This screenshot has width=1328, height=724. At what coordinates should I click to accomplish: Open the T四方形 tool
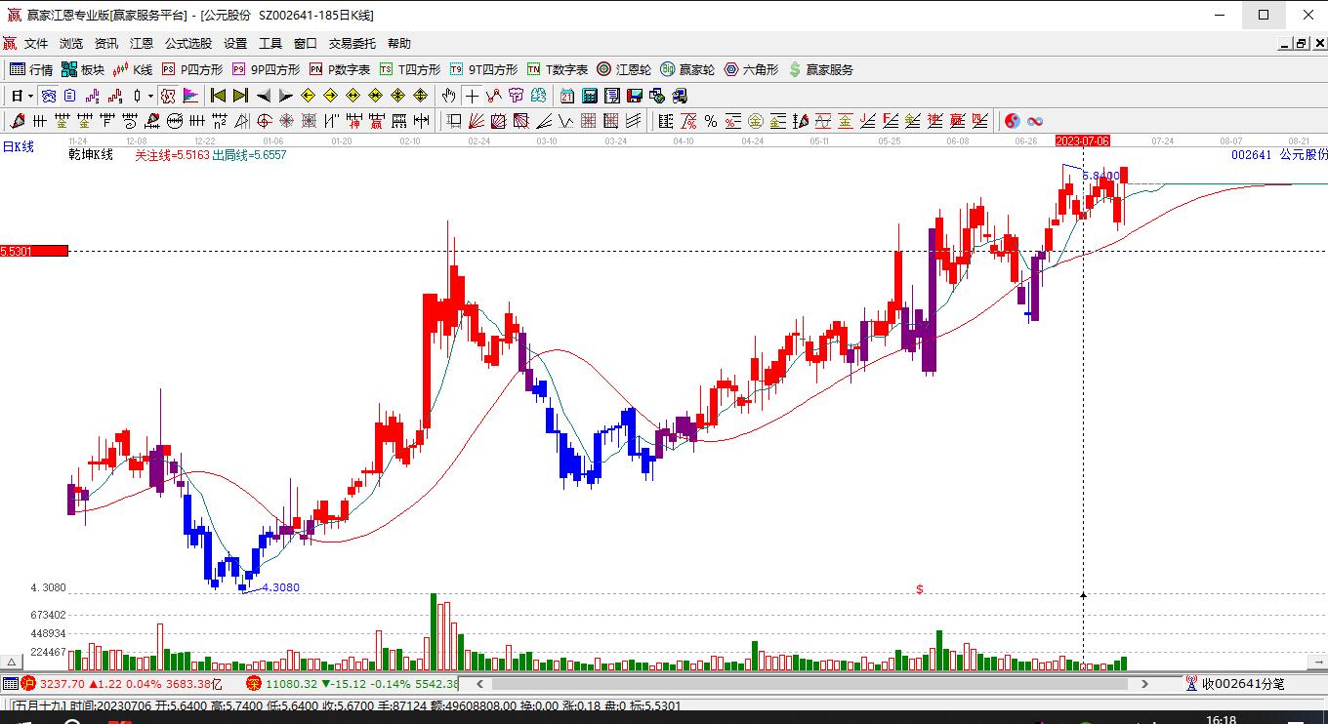[410, 69]
